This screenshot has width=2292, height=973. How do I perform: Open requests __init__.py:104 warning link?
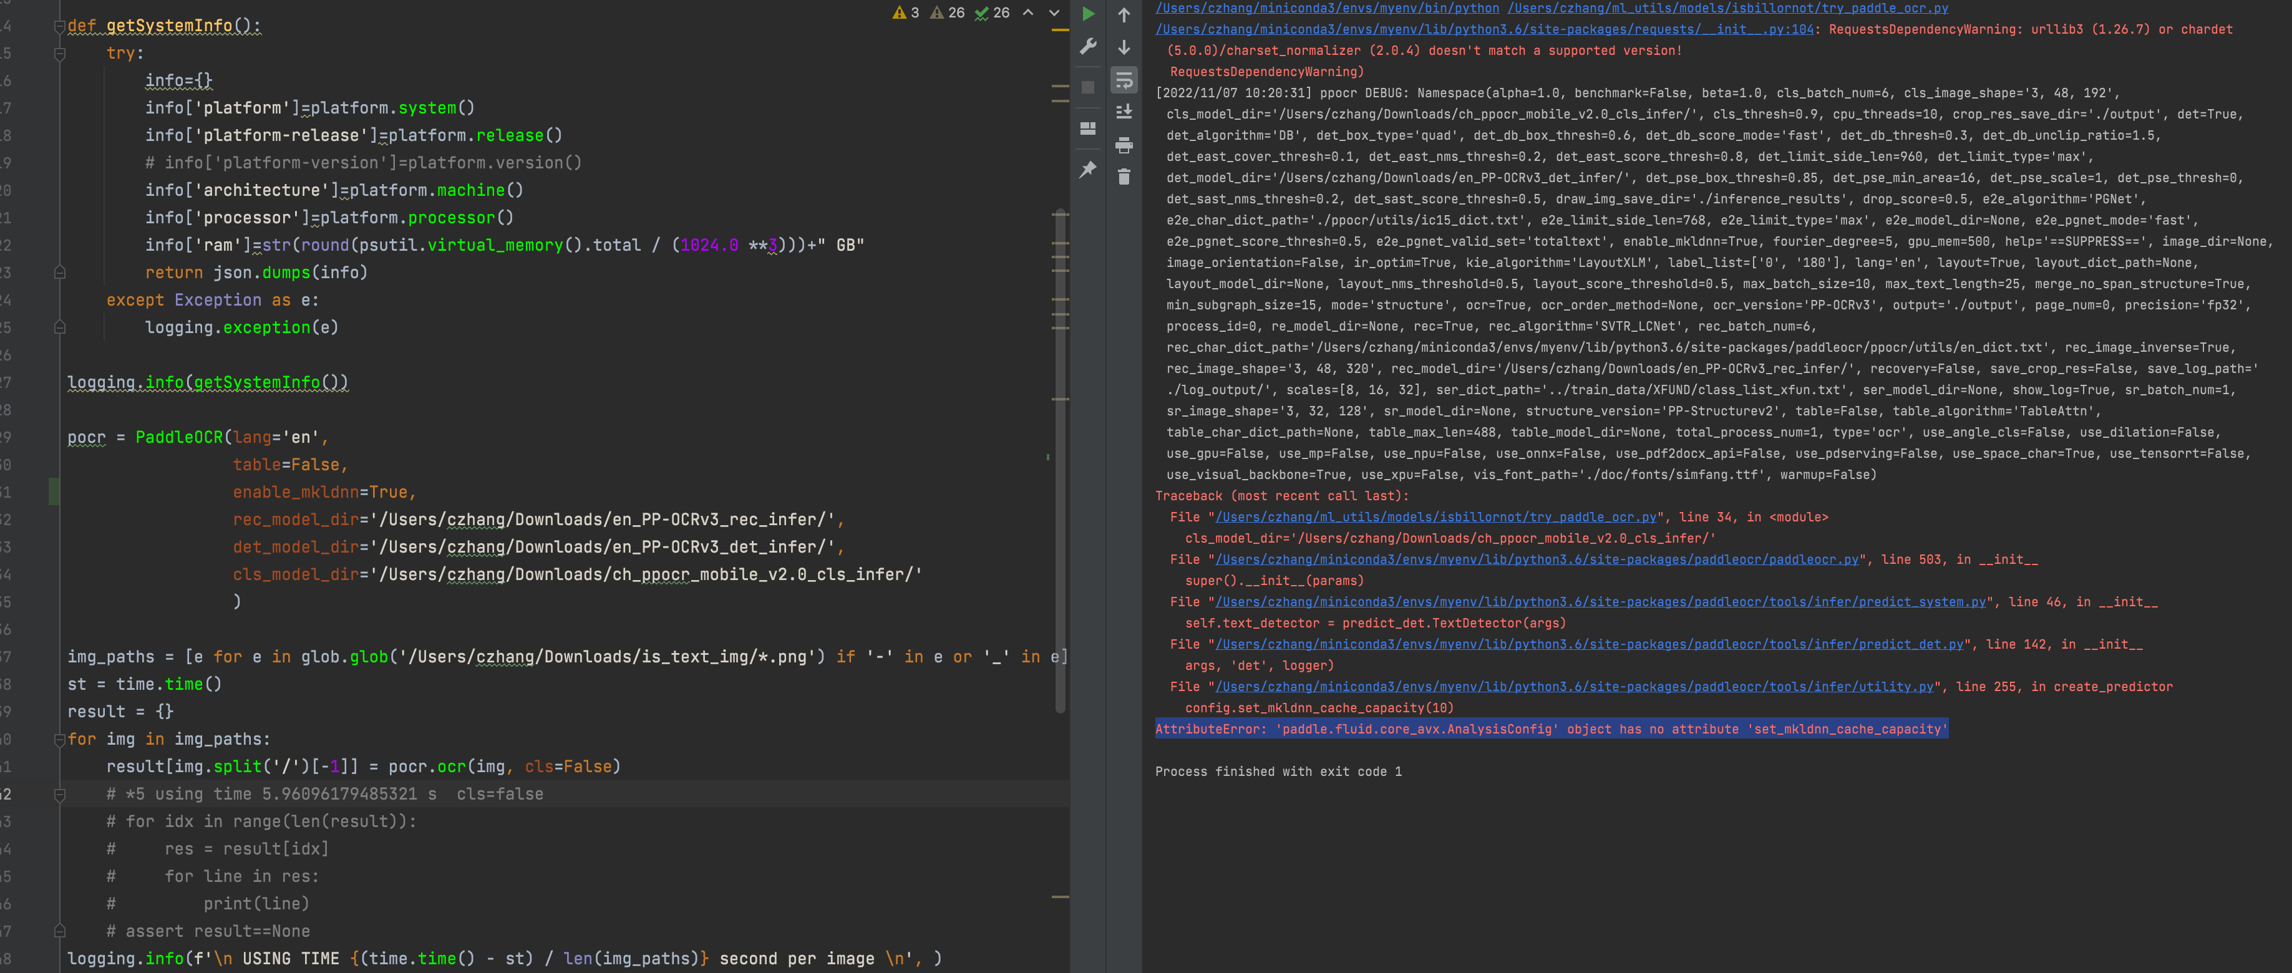[x=1484, y=29]
